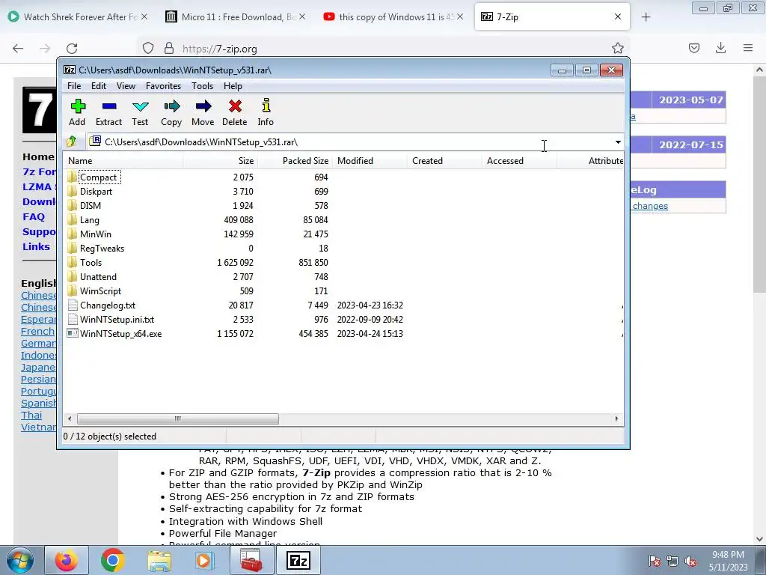Switch to the Micro 11 browser tab

(x=234, y=17)
